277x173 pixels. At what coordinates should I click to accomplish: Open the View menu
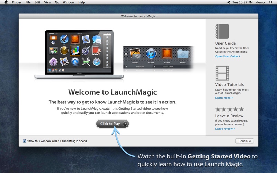[x=47, y=2]
